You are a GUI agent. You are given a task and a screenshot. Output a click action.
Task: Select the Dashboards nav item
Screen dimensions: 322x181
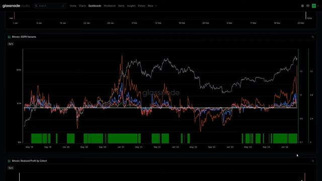[95, 6]
